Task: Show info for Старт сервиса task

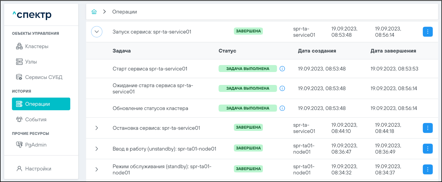Action: pyautogui.click(x=282, y=69)
